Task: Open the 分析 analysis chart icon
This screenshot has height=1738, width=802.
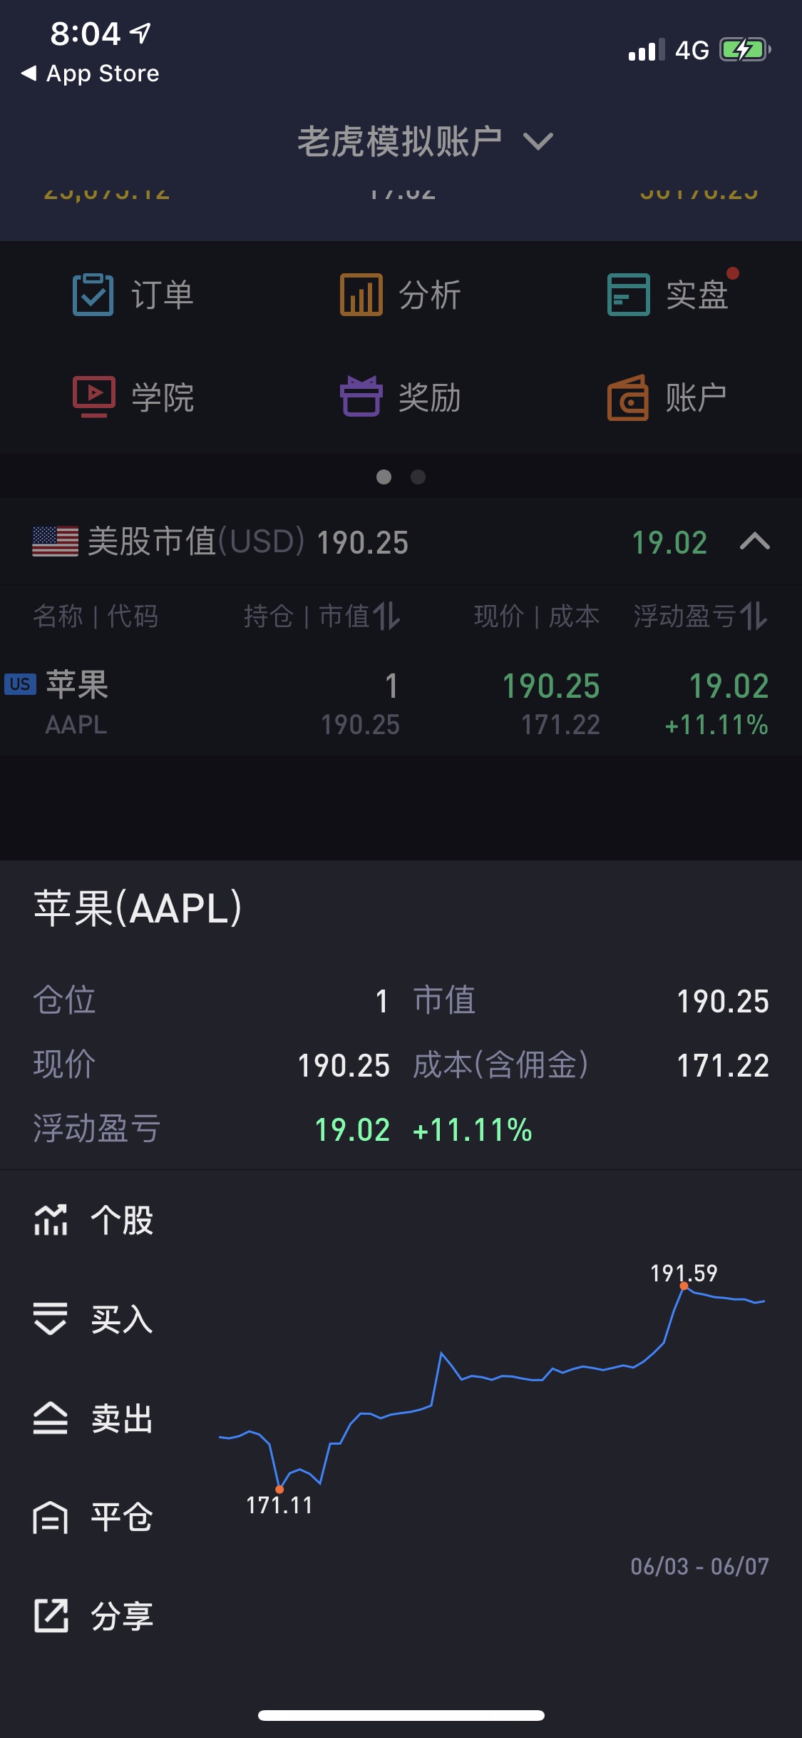Action: tap(361, 294)
